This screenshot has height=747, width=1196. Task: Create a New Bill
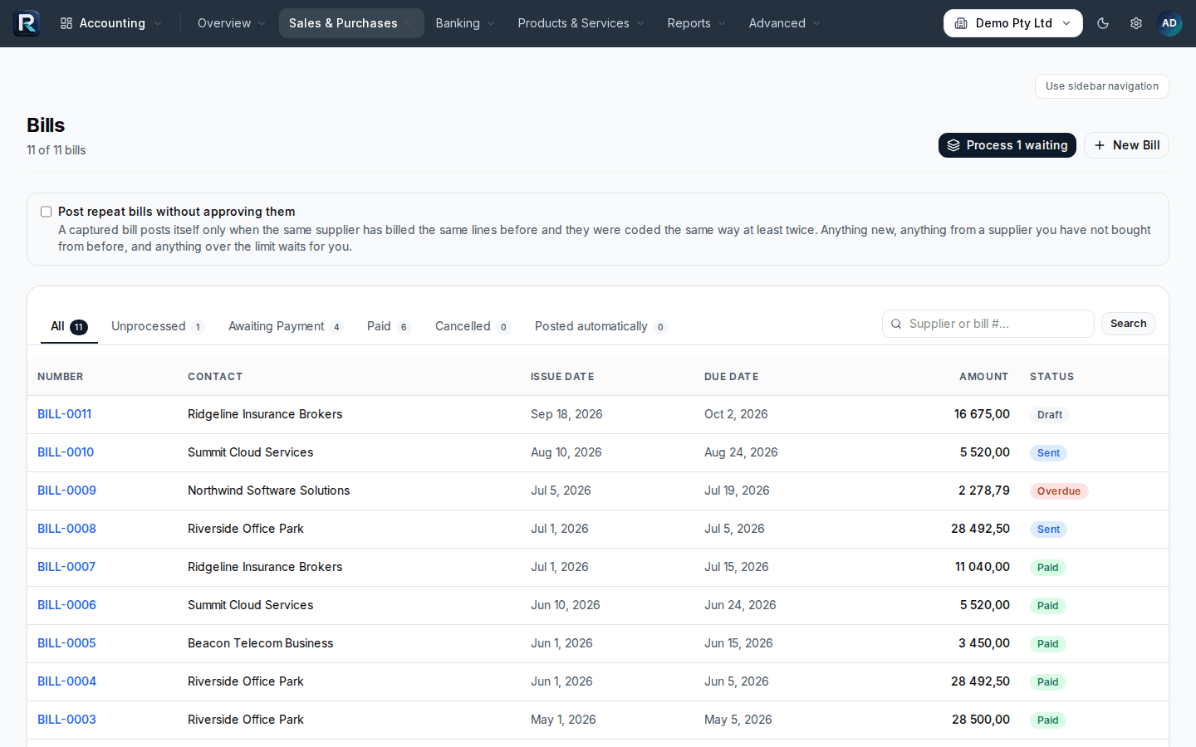[1126, 145]
